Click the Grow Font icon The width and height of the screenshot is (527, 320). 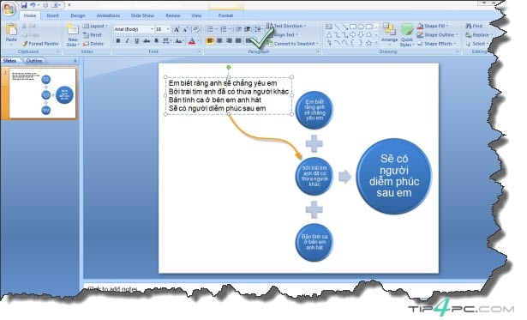coord(177,29)
